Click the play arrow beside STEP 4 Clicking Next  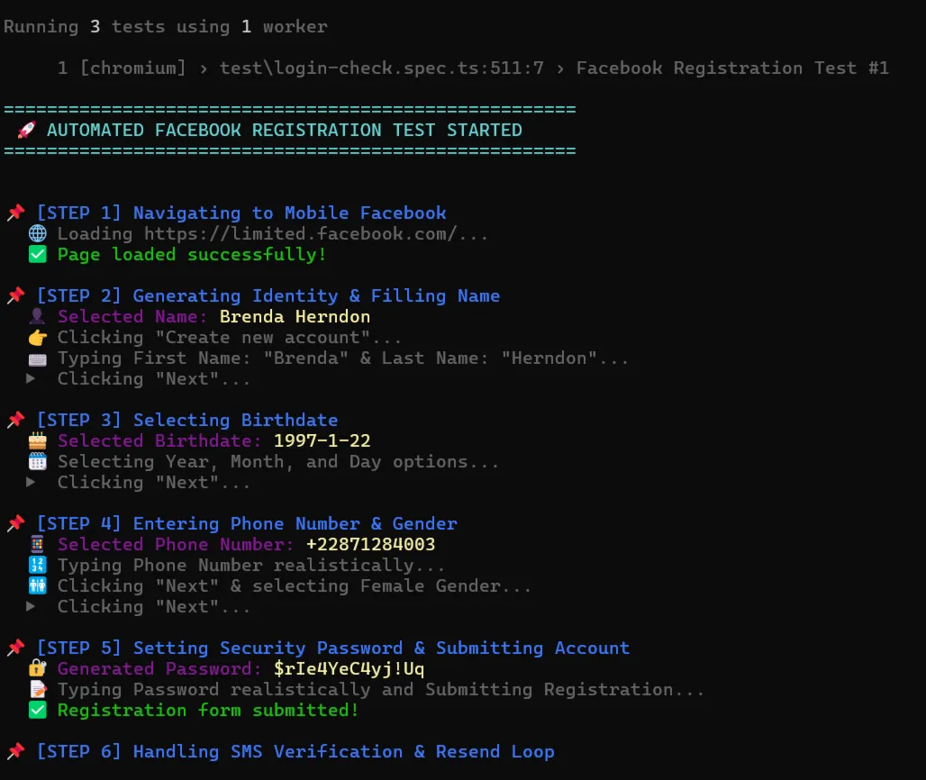tap(31, 606)
